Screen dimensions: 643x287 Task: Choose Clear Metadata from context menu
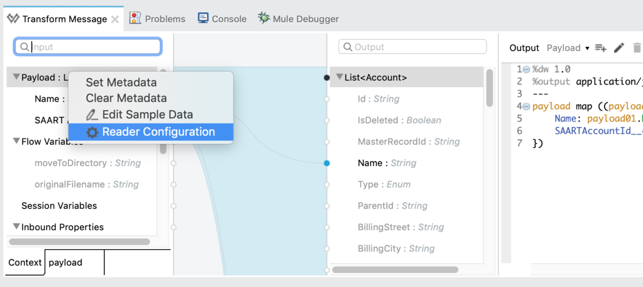pos(151,98)
